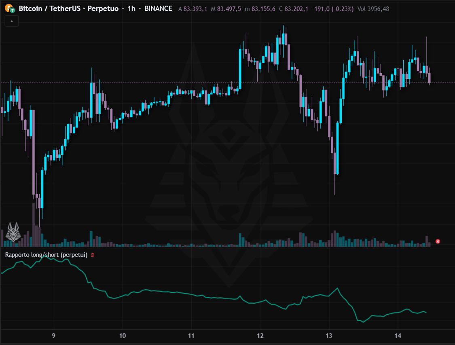Open the symbol title Bitcoin / TetherUS Perpetuo
This screenshot has height=345, width=455.
[x=68, y=8]
